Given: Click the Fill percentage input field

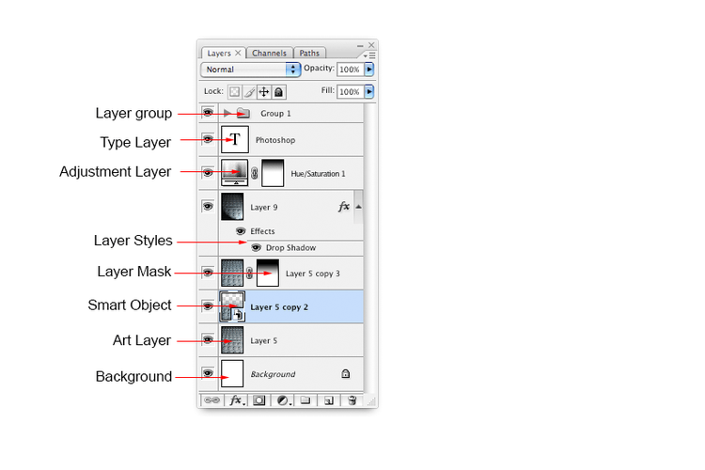Looking at the screenshot, I should pos(350,92).
